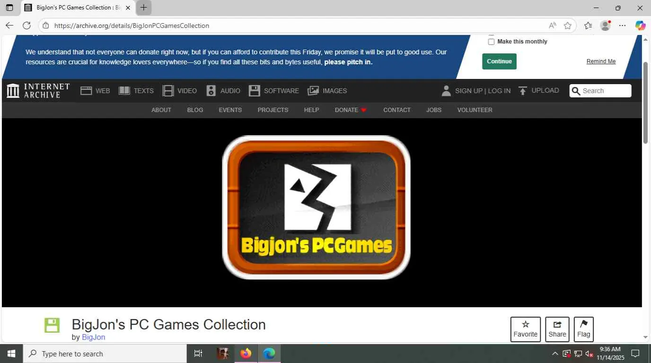Open the tab actions menu
Image resolution: width=651 pixels, height=363 pixels.
pos(9,8)
